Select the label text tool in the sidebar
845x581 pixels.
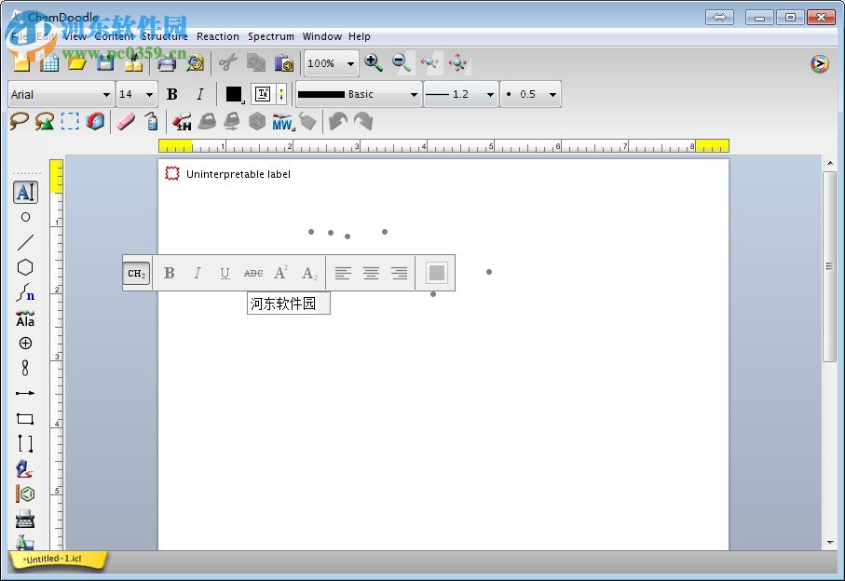pyautogui.click(x=25, y=192)
